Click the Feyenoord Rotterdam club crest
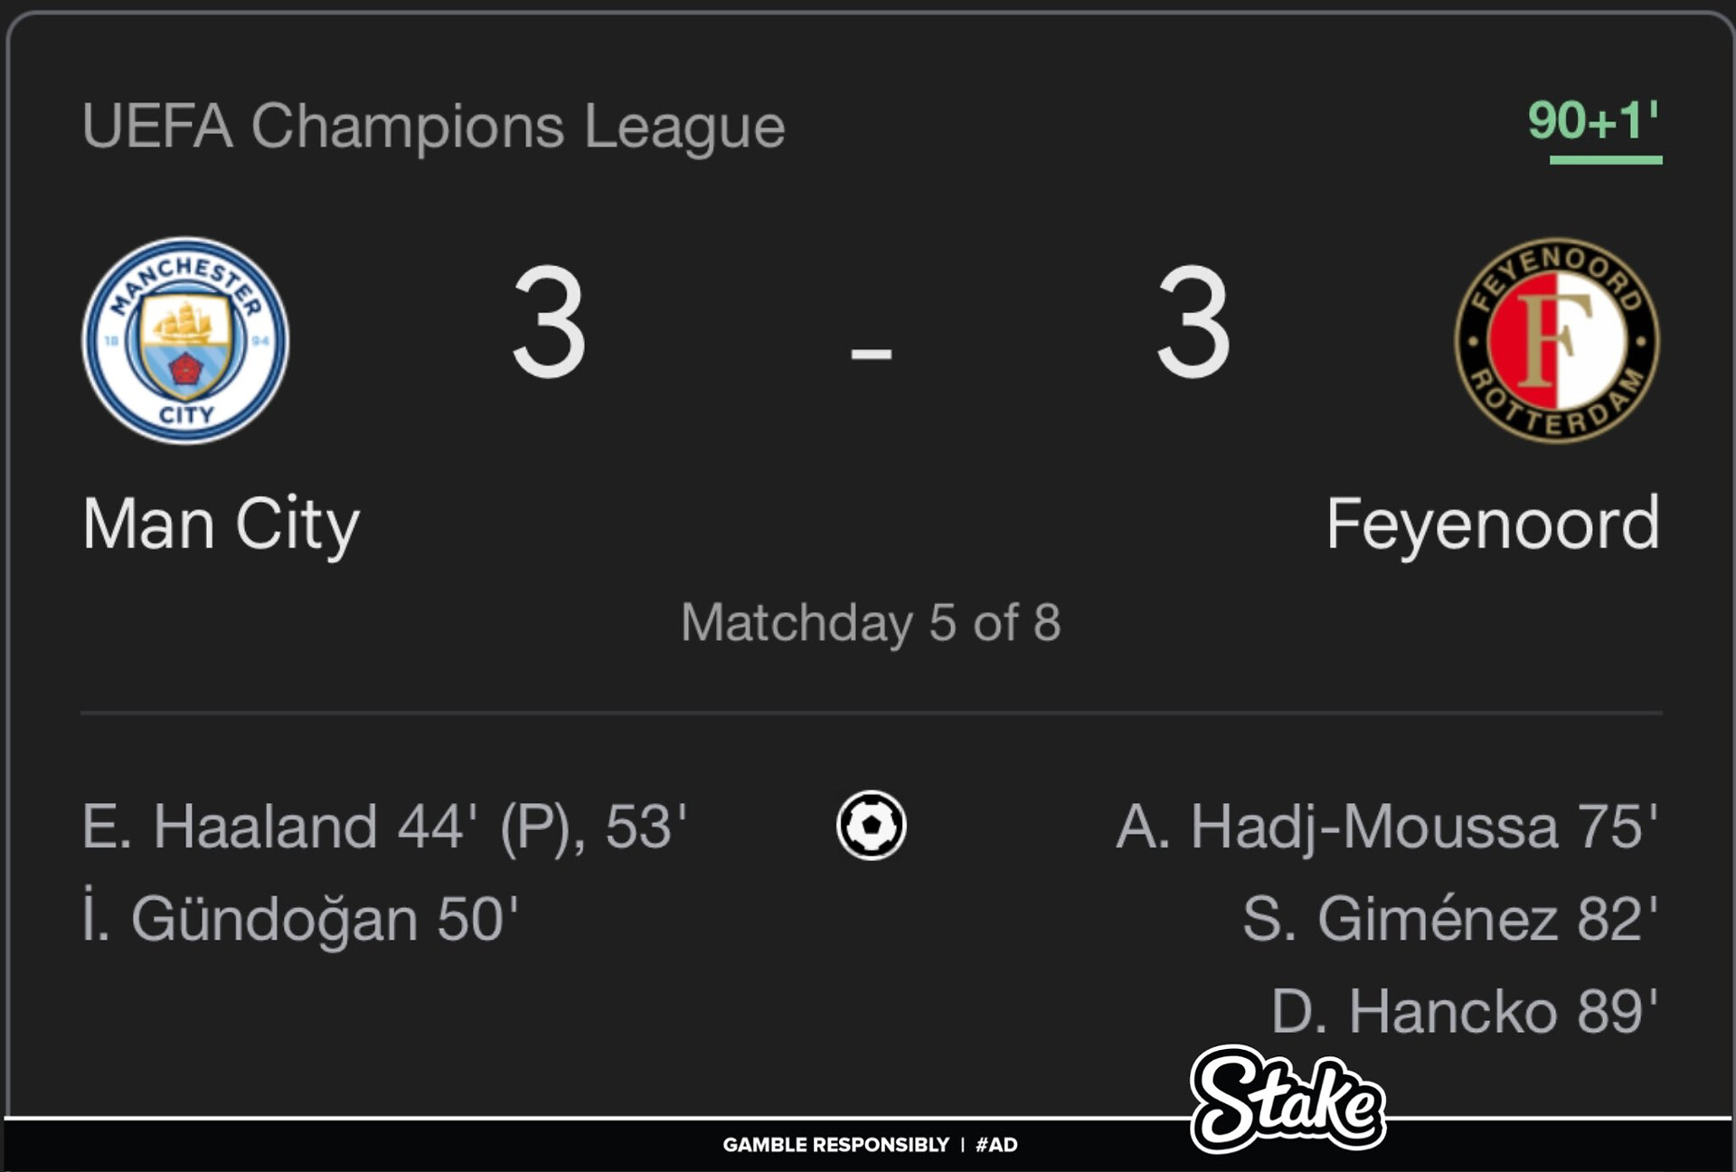 1556,341
